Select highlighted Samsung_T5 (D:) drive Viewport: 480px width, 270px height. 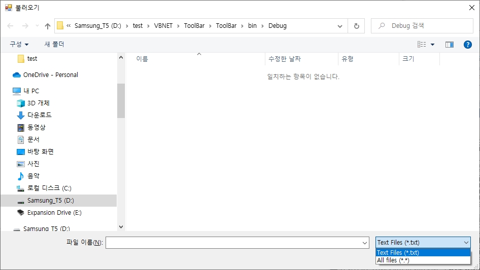(x=58, y=201)
